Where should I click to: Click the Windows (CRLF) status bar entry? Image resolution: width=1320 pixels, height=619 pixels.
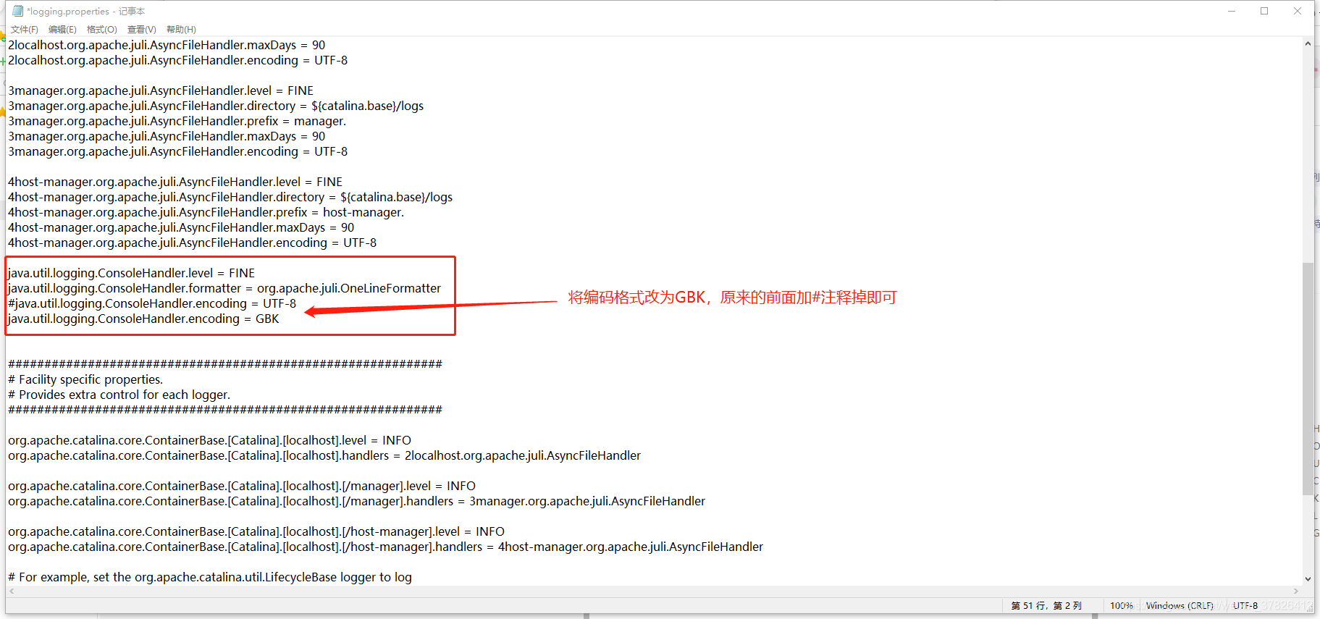tap(1180, 606)
